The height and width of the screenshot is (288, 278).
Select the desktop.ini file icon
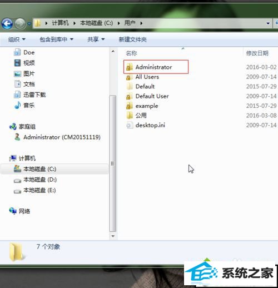[x=130, y=125]
